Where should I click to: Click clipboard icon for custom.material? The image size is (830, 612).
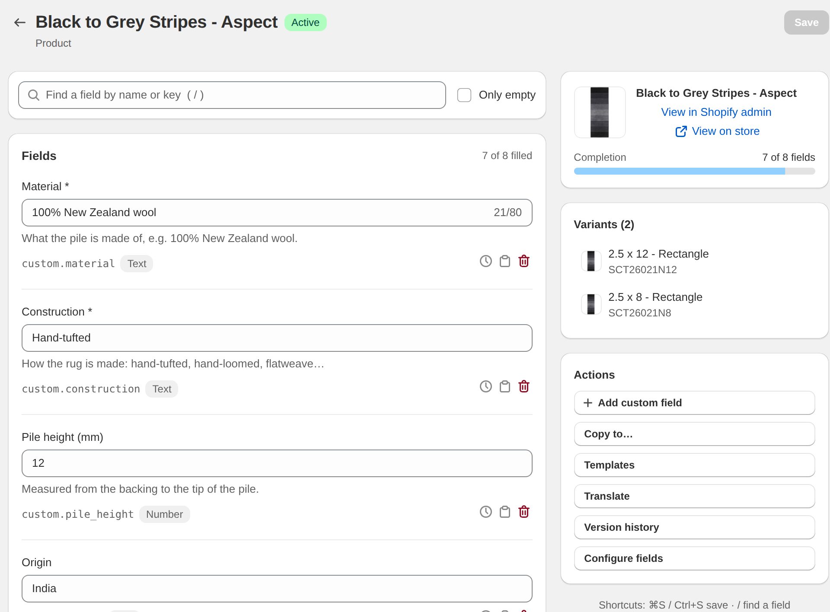click(505, 261)
